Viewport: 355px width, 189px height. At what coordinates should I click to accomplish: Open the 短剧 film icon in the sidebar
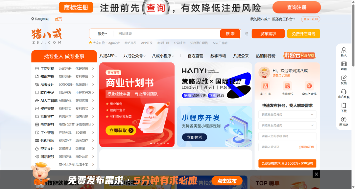point(344,64)
